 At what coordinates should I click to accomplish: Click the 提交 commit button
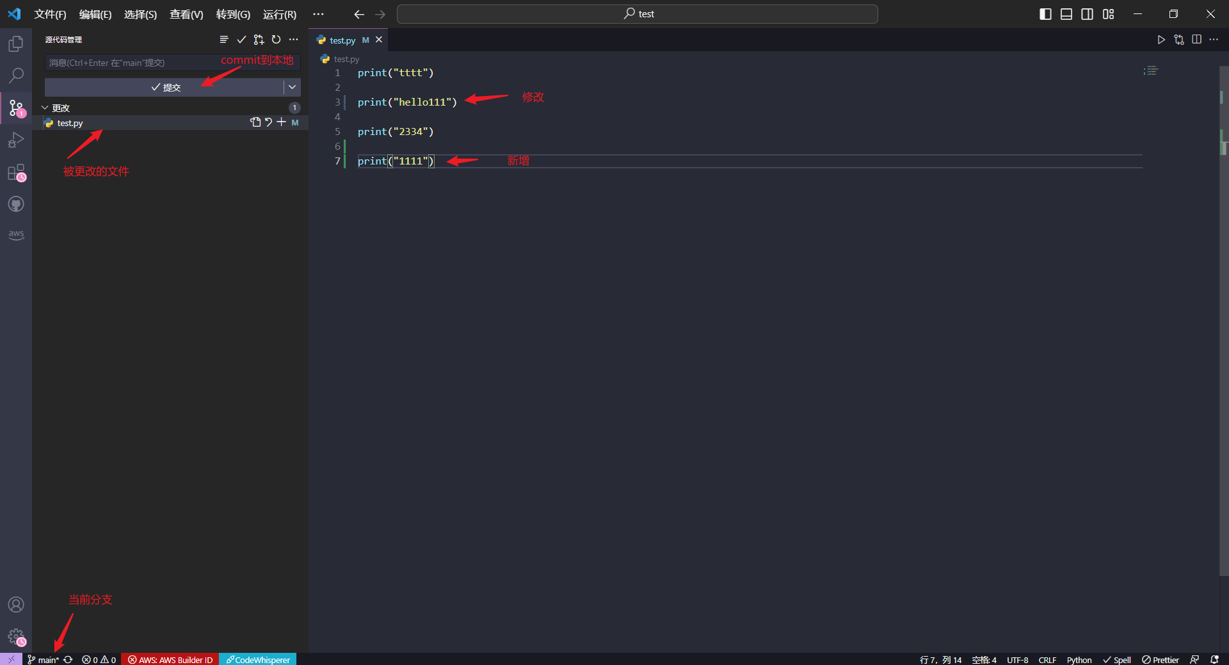[164, 87]
